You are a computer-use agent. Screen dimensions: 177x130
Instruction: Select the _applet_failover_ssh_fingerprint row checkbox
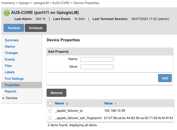tap(50, 118)
